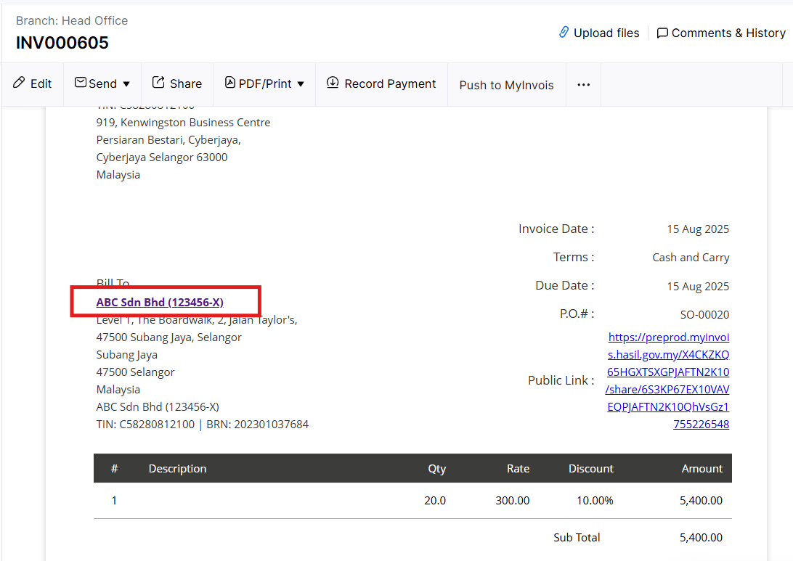Click the Branch: Head Office text
Viewport: 793px width, 561px height.
72,21
